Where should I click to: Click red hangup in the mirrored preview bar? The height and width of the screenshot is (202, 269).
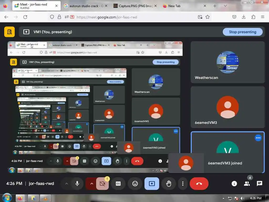137,161
